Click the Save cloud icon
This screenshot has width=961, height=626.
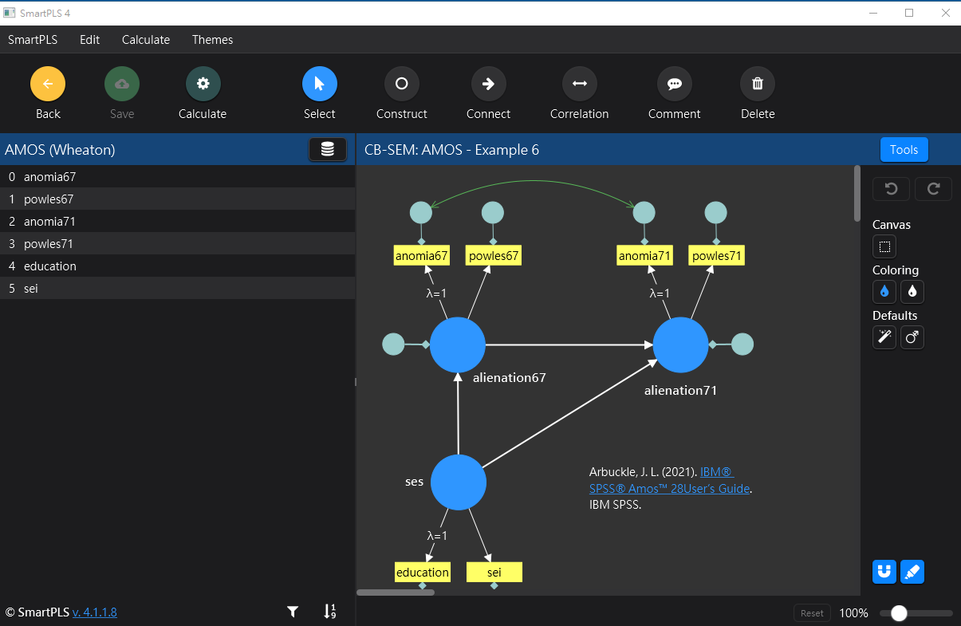122,84
